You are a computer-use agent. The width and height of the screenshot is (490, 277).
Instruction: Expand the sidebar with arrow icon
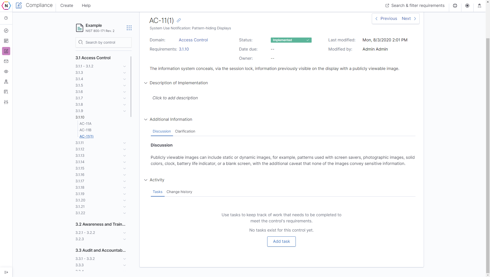[6, 272]
